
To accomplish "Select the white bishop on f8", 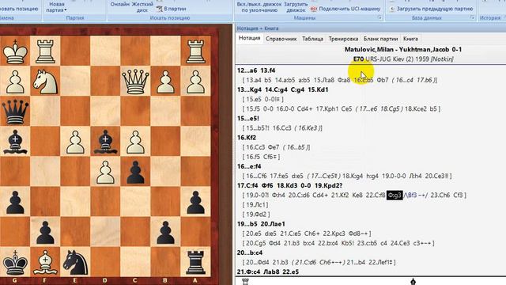I will tap(45, 261).
